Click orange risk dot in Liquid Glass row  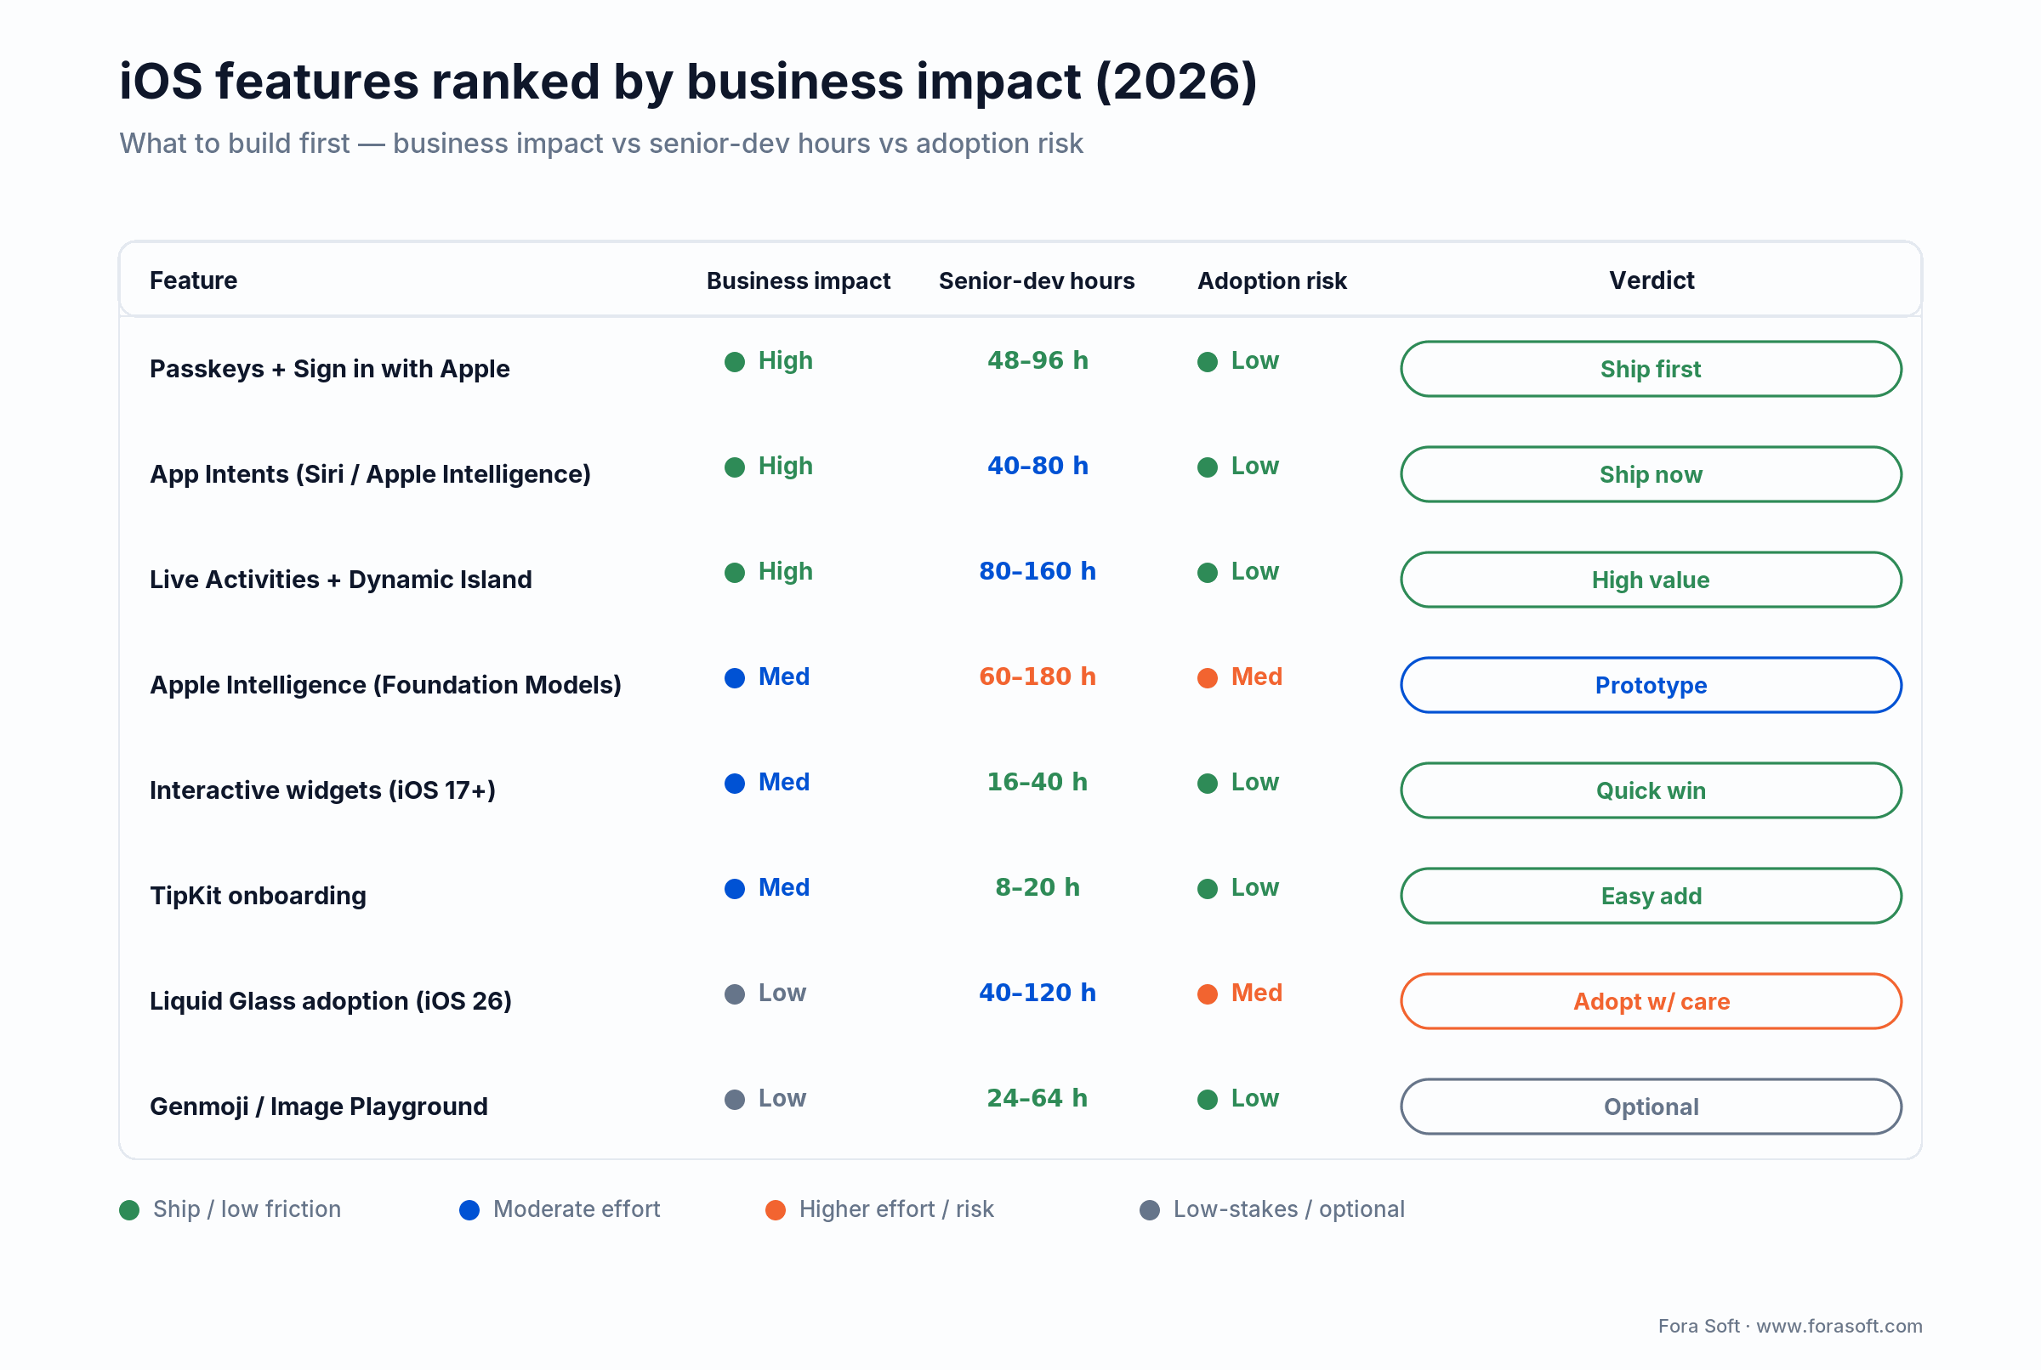[1207, 994]
